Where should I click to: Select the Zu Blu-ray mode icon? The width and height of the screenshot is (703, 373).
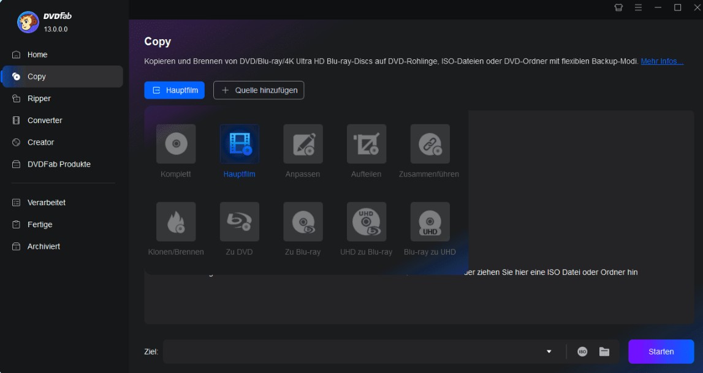(x=303, y=222)
